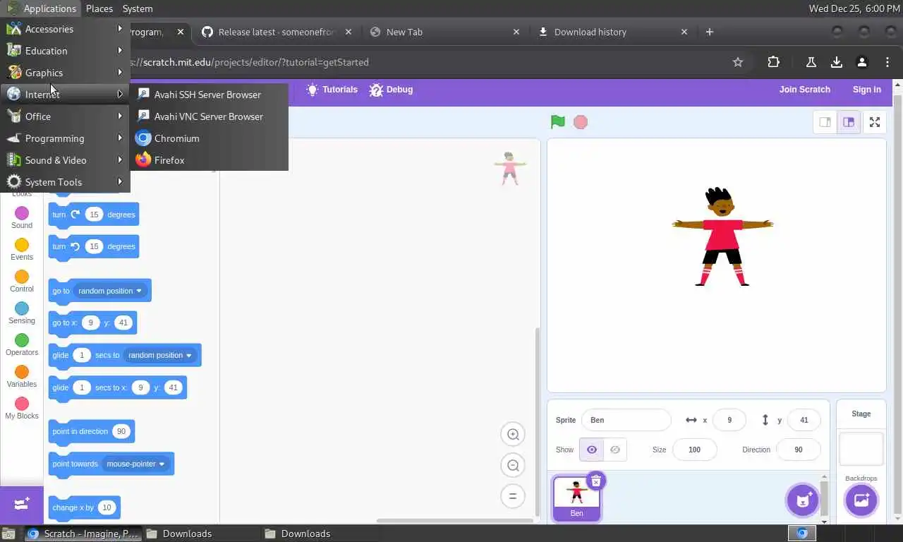The width and height of the screenshot is (903, 542).
Task: Expand the System Tools submenu
Action: pos(65,182)
